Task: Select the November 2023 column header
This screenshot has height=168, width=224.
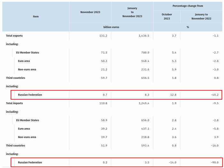Action: pyautogui.click(x=90, y=12)
